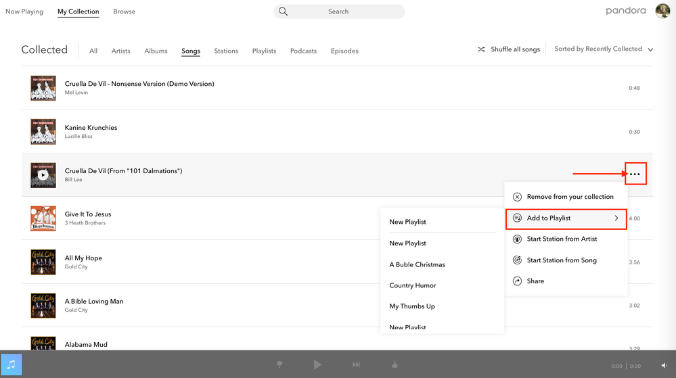The width and height of the screenshot is (676, 378).
Task: Select Start Station from Song
Action: (x=561, y=260)
